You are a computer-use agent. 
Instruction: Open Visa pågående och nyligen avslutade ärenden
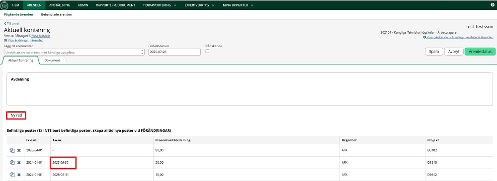point(458,37)
